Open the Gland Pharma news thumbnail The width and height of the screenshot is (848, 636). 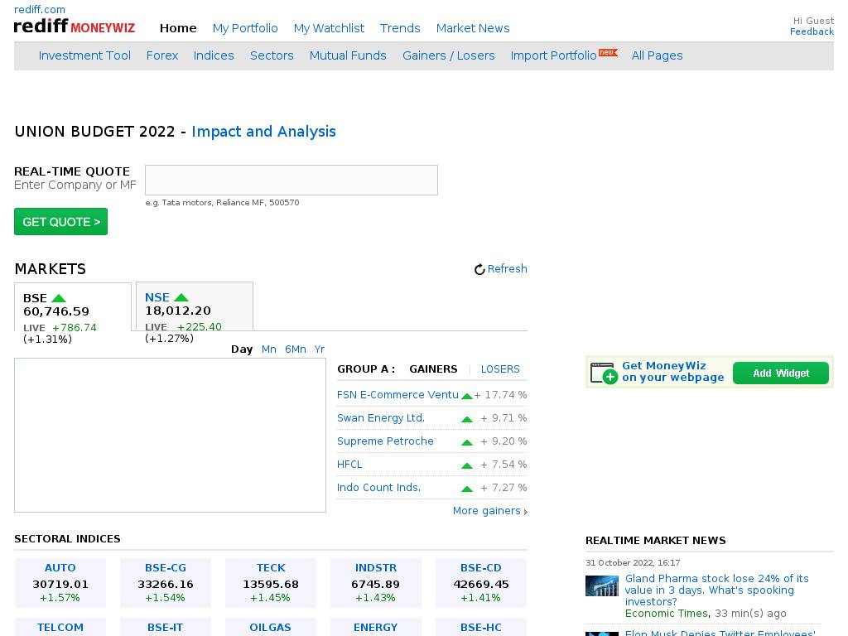click(602, 586)
